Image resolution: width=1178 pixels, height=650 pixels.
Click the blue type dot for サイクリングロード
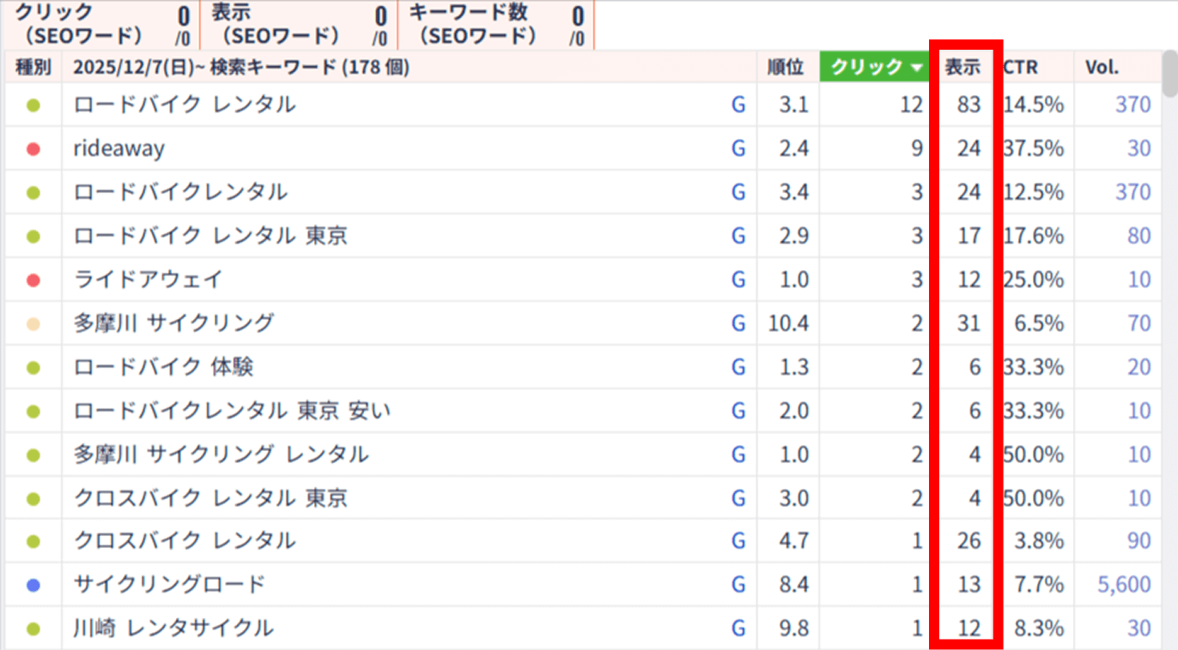point(33,585)
